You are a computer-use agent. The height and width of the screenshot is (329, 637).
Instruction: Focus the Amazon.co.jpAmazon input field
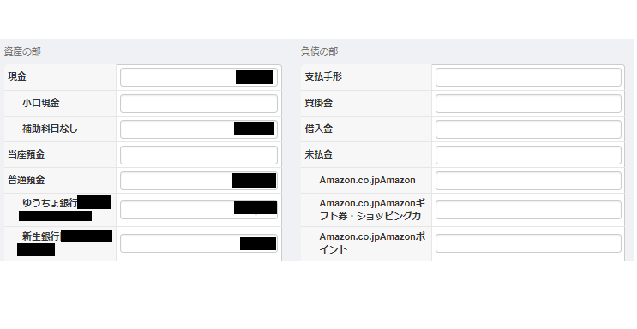pyautogui.click(x=528, y=181)
